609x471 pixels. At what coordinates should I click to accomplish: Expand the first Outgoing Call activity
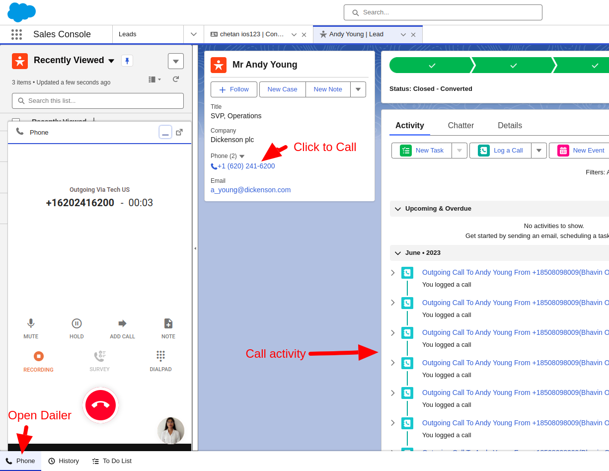[393, 273]
